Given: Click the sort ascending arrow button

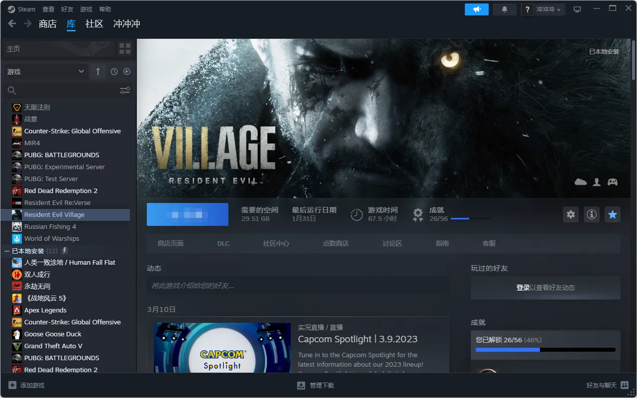Looking at the screenshot, I should click(x=98, y=72).
